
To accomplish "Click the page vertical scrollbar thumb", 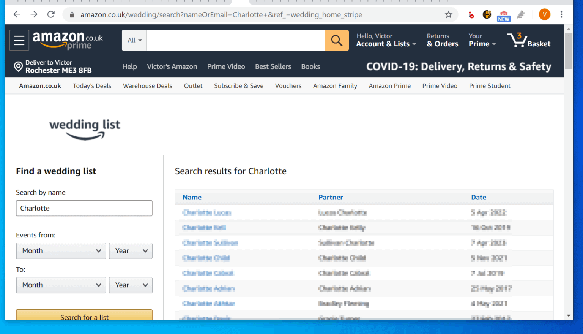I will 568,51.
